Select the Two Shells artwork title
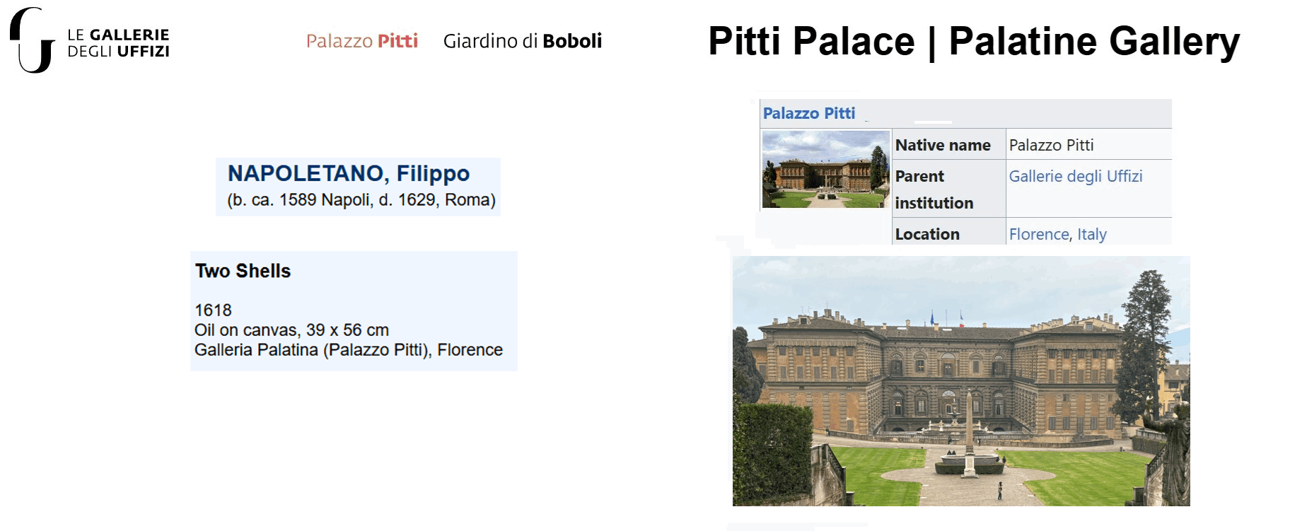The image size is (1290, 531). 243,271
